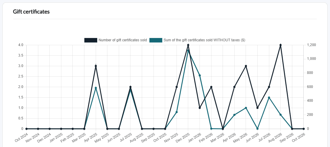Click the 'Aug 2026' x-axis label

(275, 137)
